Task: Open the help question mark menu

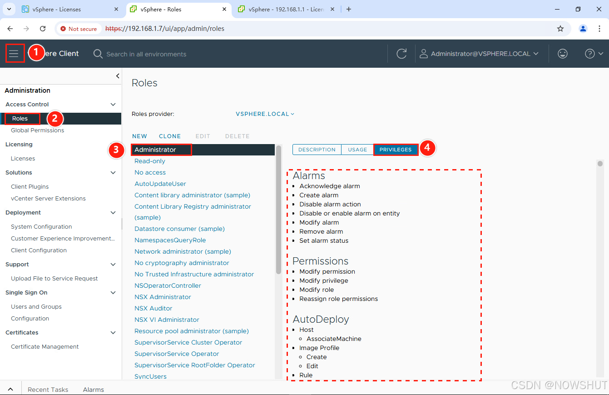Action: click(594, 54)
